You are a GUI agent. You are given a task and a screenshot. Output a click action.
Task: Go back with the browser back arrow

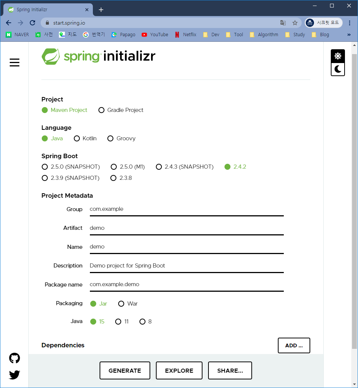point(9,23)
